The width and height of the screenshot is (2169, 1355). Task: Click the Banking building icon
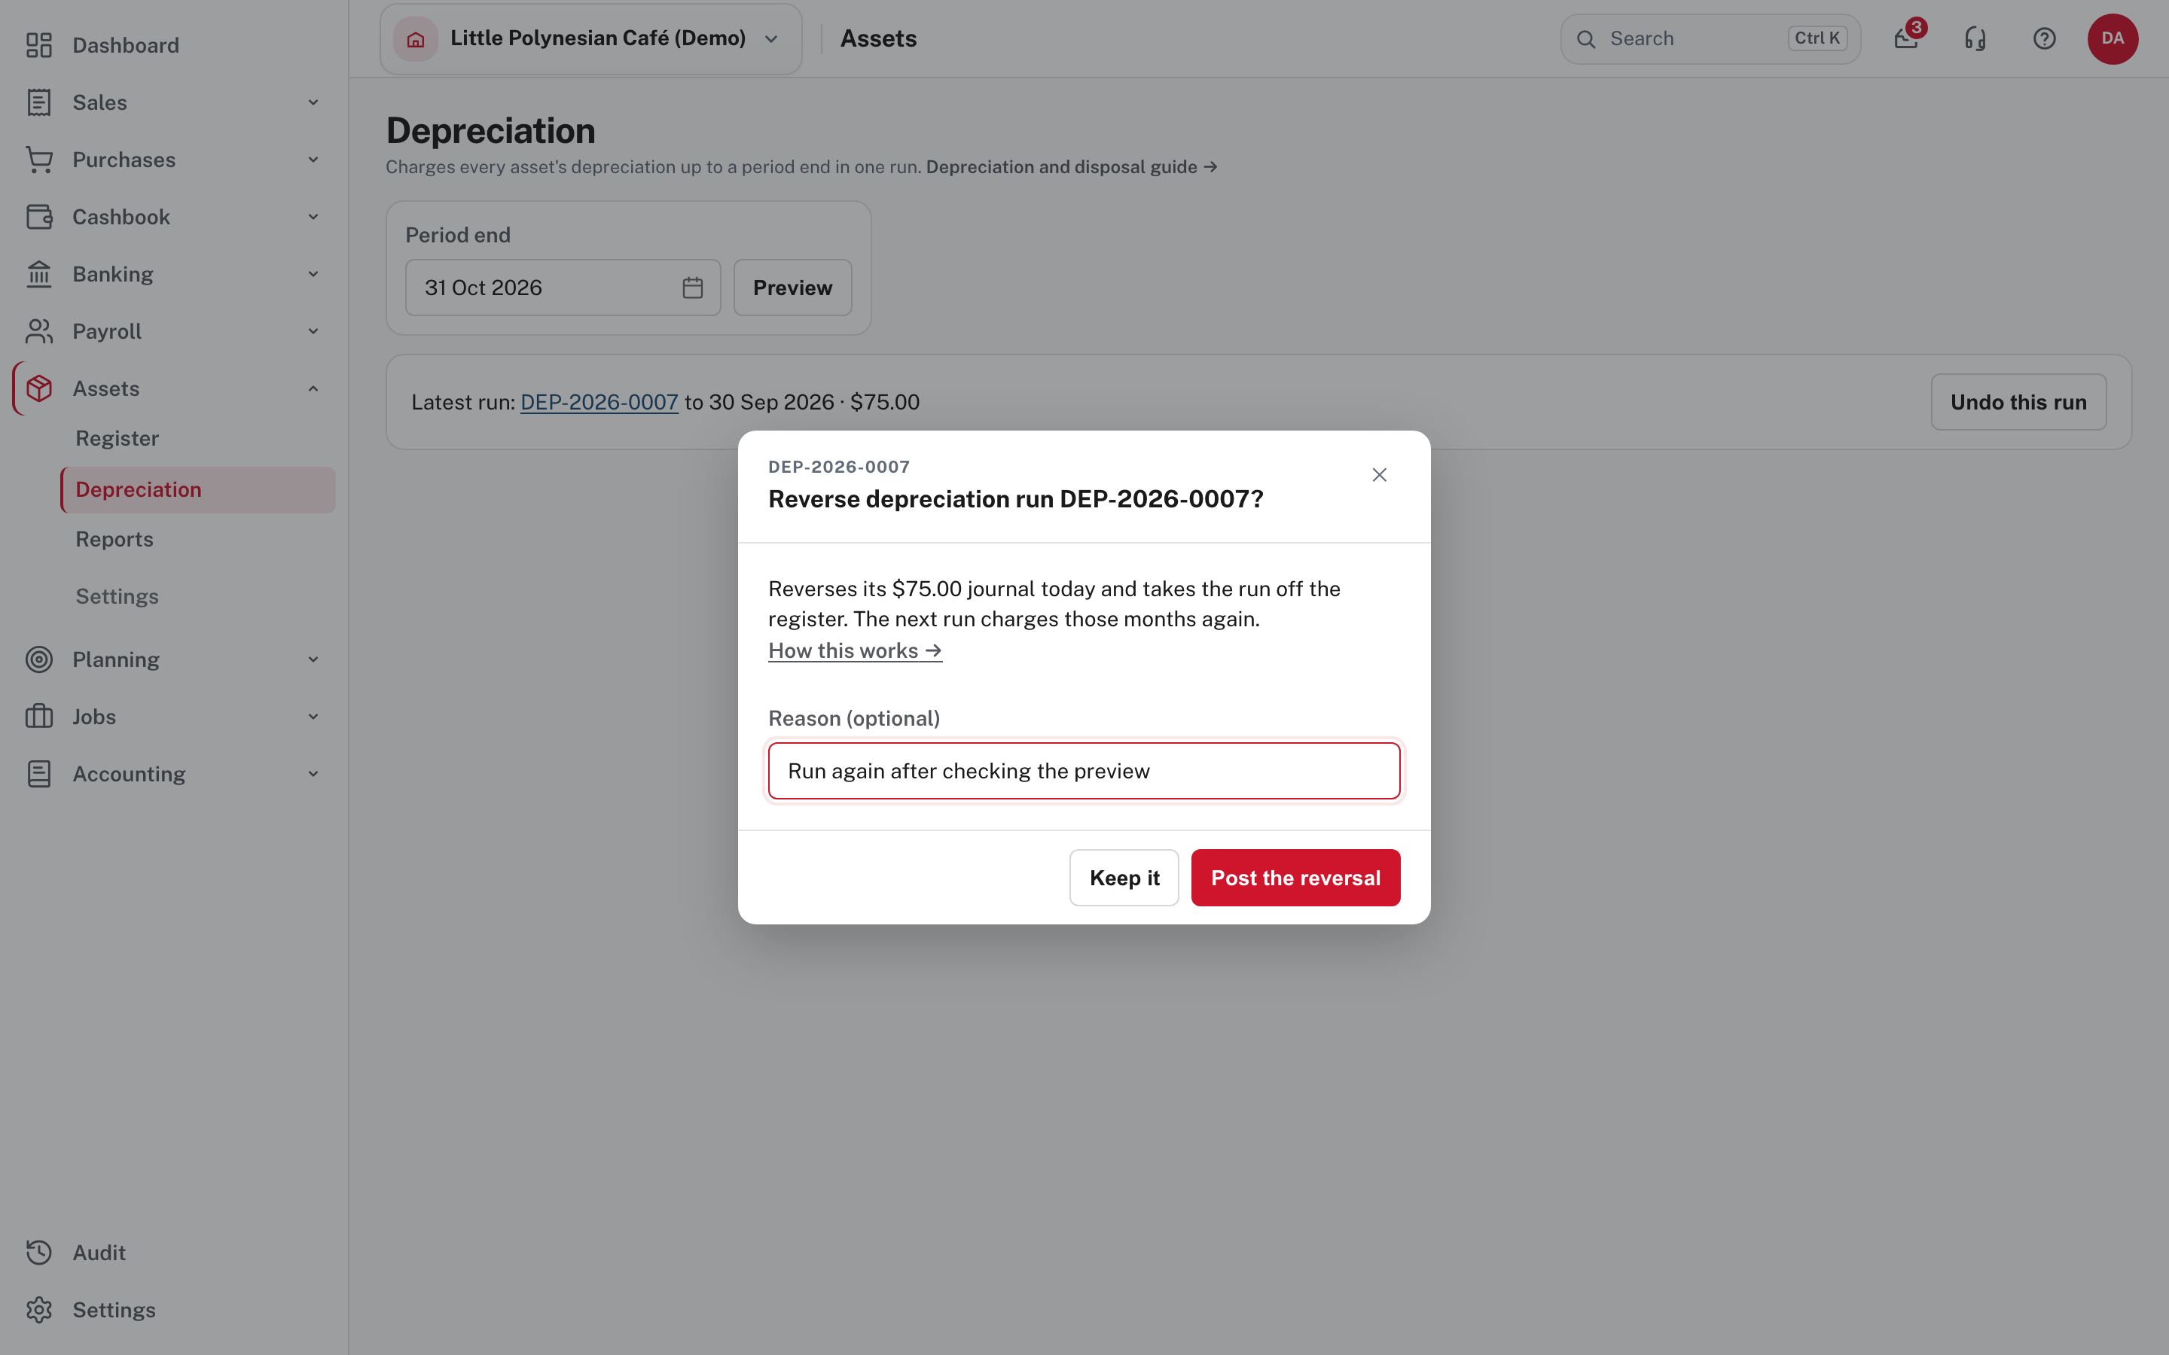[x=38, y=274]
